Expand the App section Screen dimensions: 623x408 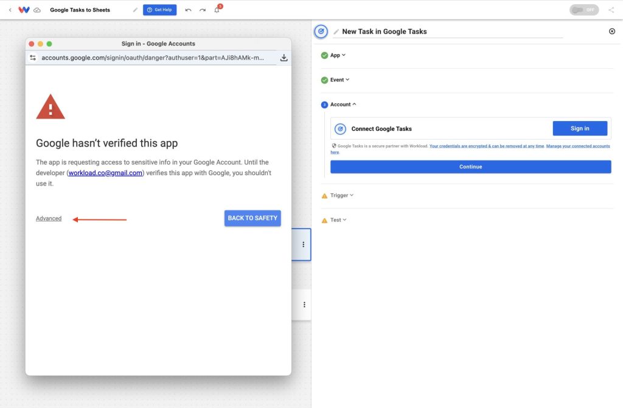pyautogui.click(x=338, y=55)
